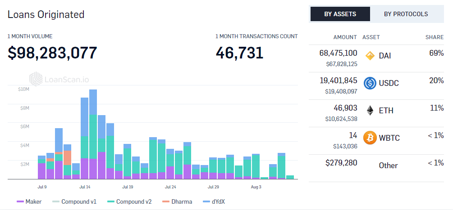Click the SHARE column header
The height and width of the screenshot is (210, 453).
pyautogui.click(x=435, y=37)
